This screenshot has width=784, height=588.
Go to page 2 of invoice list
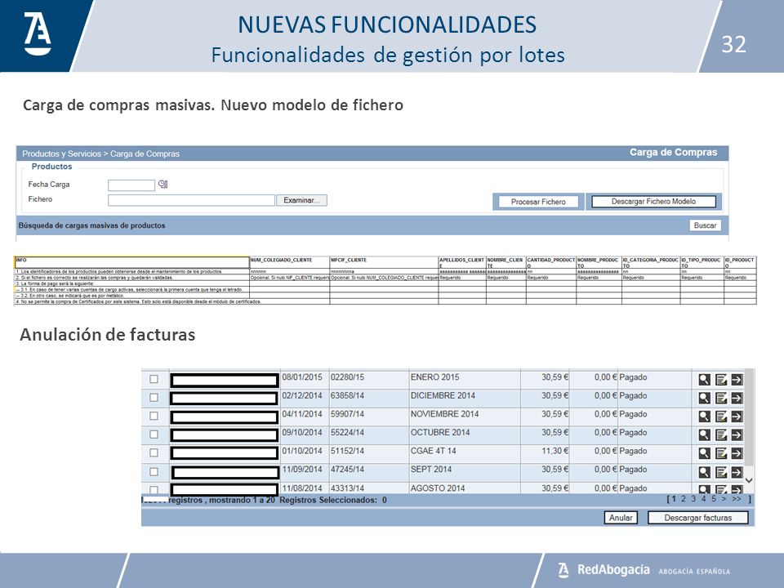point(684,499)
